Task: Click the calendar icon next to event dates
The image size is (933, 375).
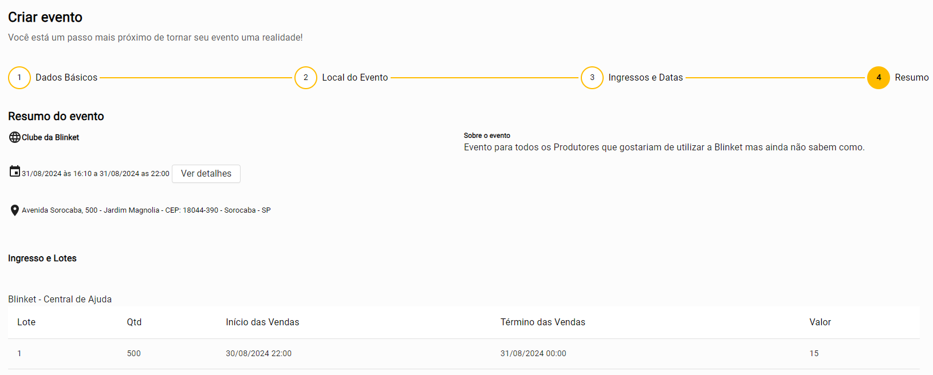Action: 15,171
